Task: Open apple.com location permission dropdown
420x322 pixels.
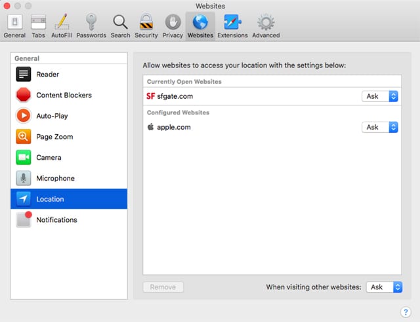Action: click(x=380, y=127)
